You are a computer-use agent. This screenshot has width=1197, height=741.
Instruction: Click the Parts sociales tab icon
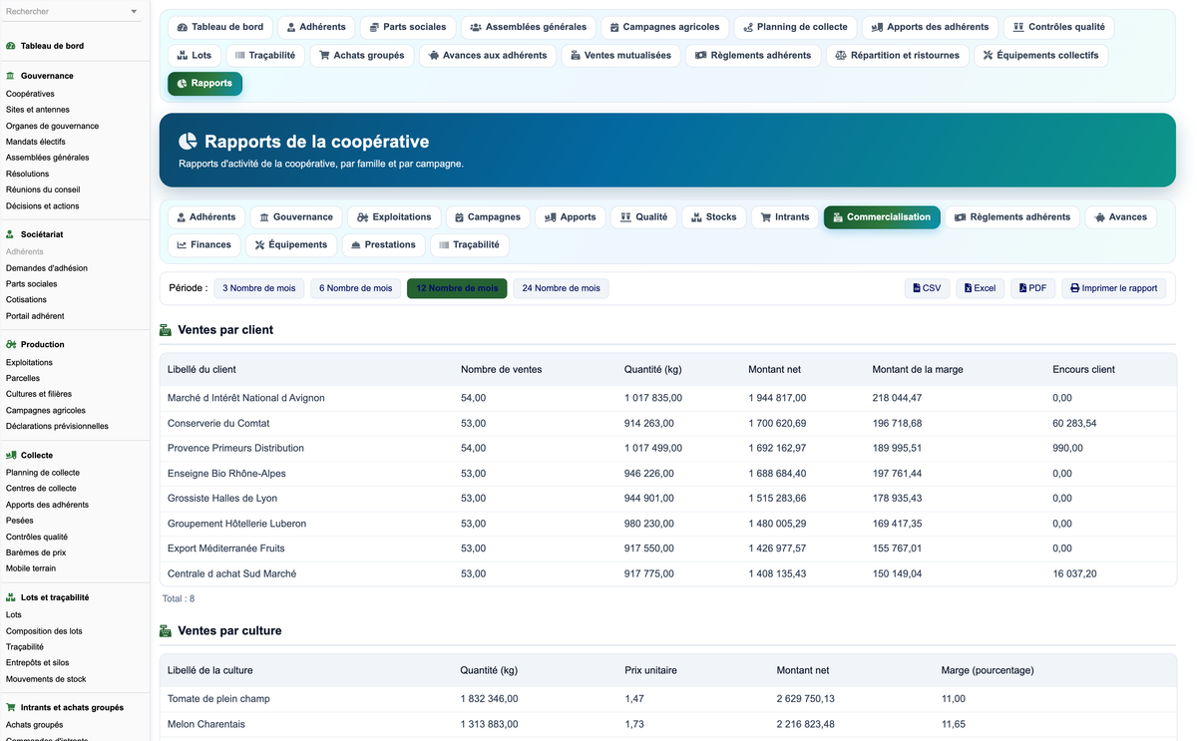[374, 28]
